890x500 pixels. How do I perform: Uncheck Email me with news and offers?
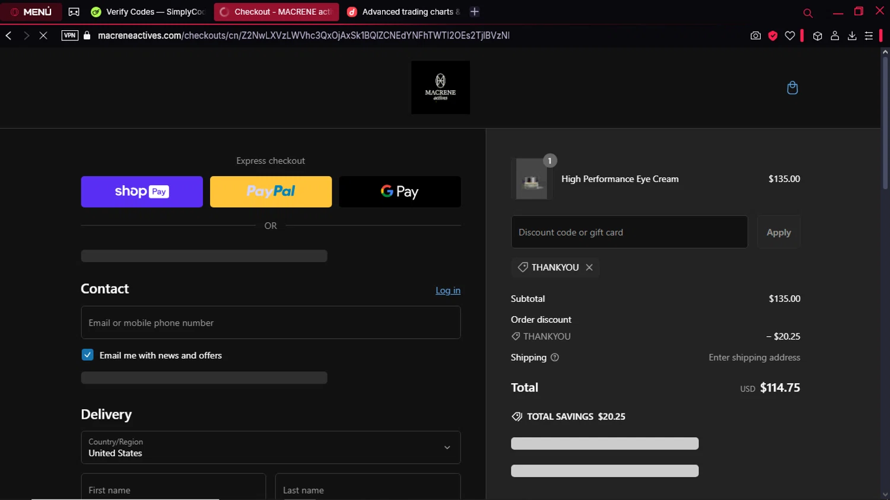87,355
